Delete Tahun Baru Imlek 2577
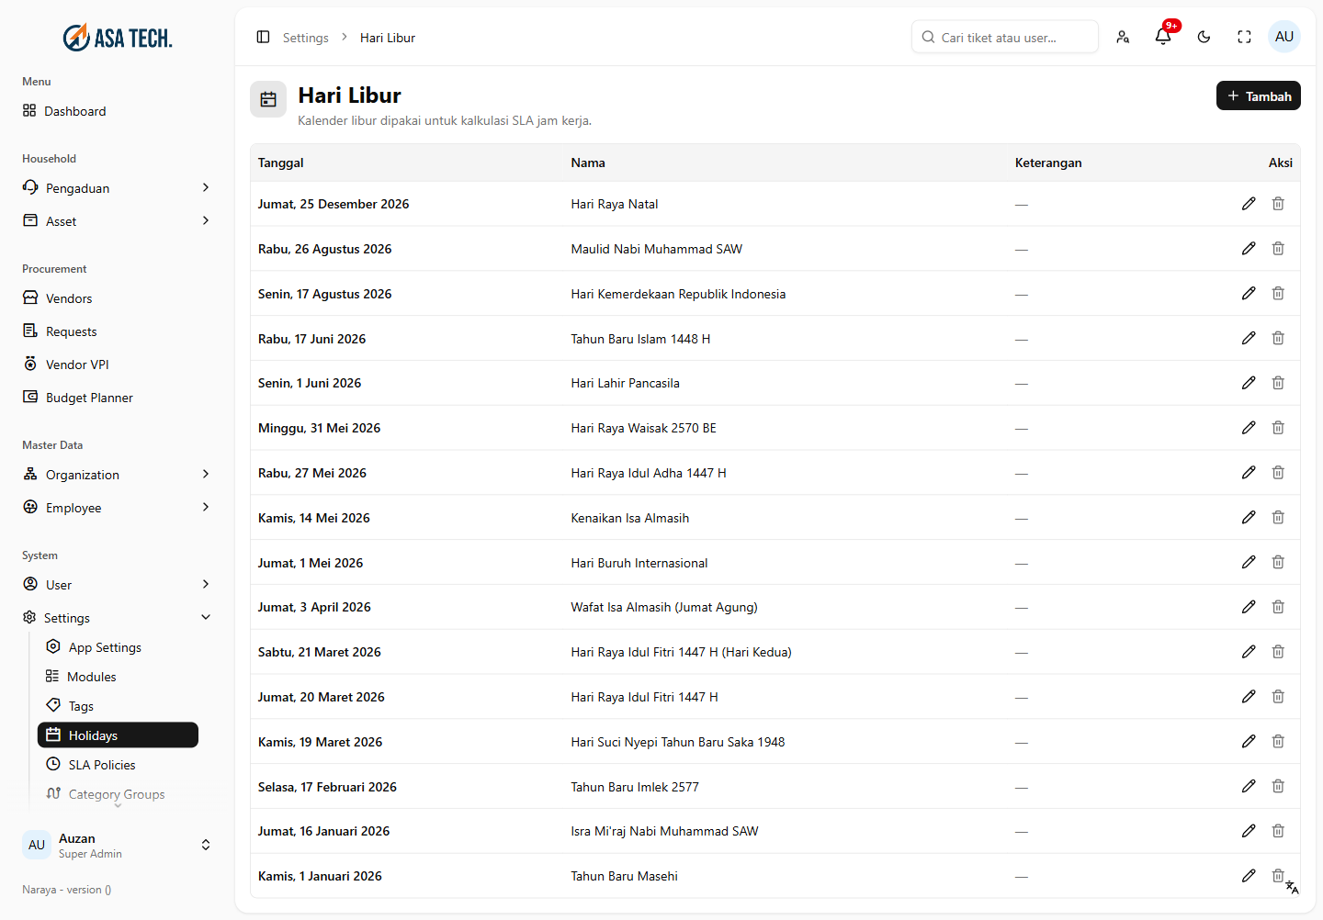 1278,787
